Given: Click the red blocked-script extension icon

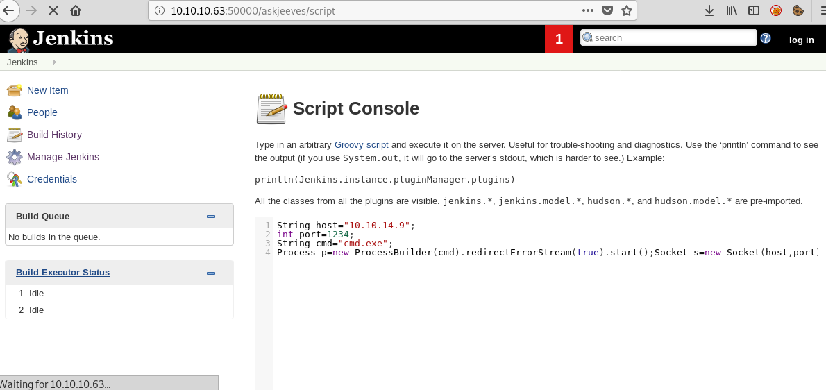Looking at the screenshot, I should pos(776,10).
